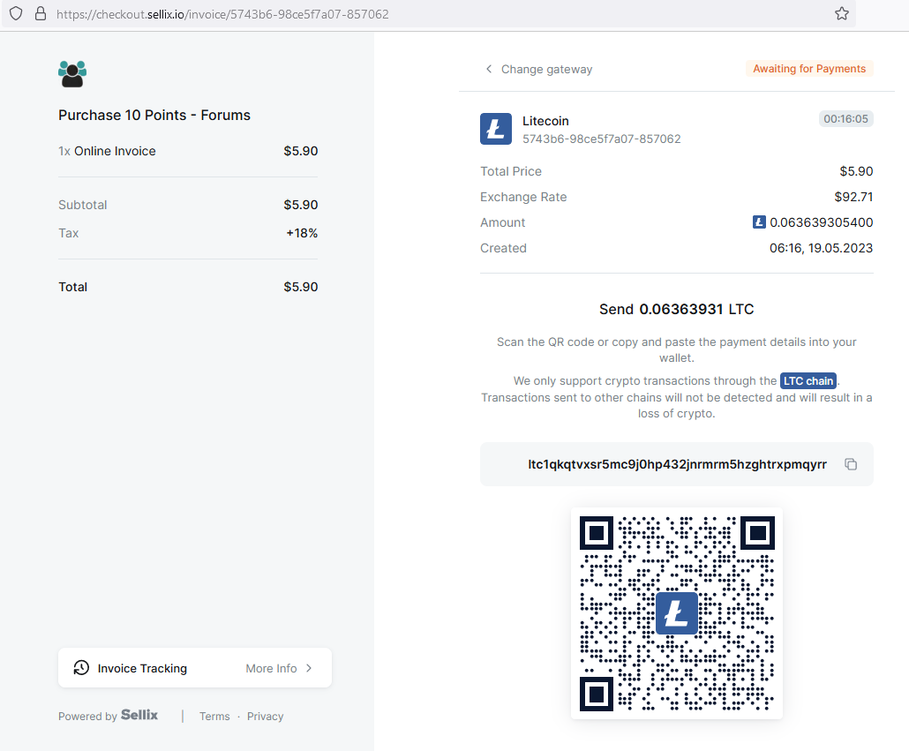Click the Litecoin logo icon
This screenshot has width=909, height=751.
pos(496,129)
